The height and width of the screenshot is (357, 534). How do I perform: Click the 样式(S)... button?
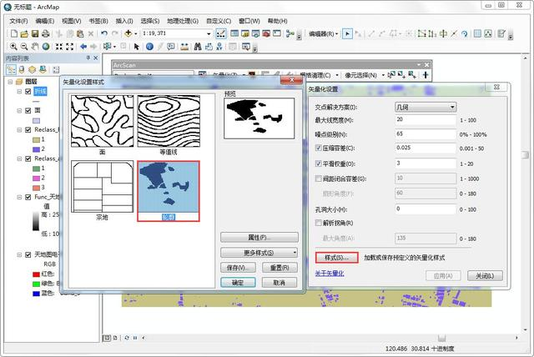pos(336,258)
